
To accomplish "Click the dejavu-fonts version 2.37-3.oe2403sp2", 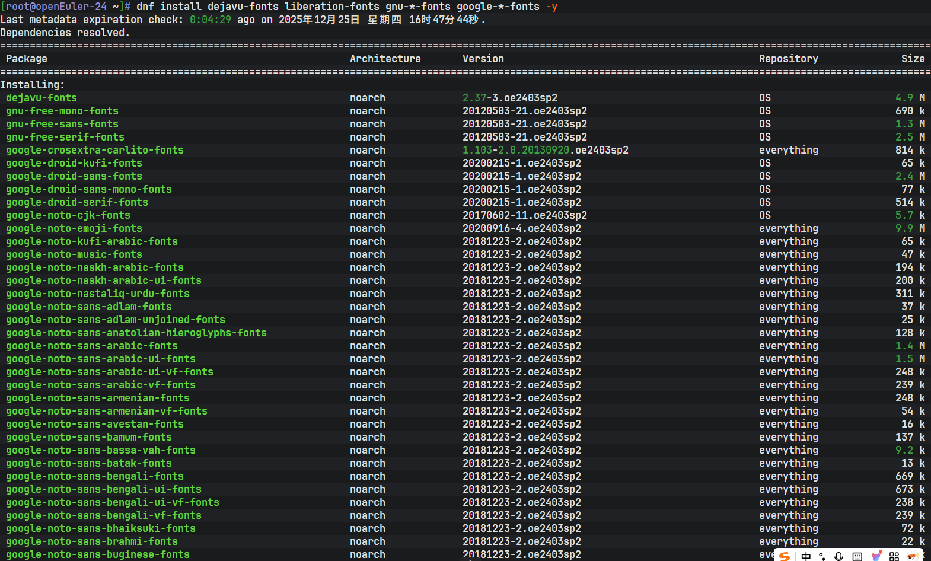I will pyautogui.click(x=510, y=98).
